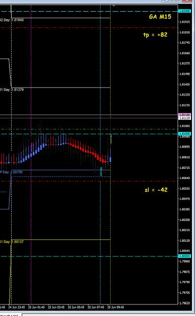Click the 1.79960 price scale value
Viewport: 195px width, 316px height.
[185, 261]
